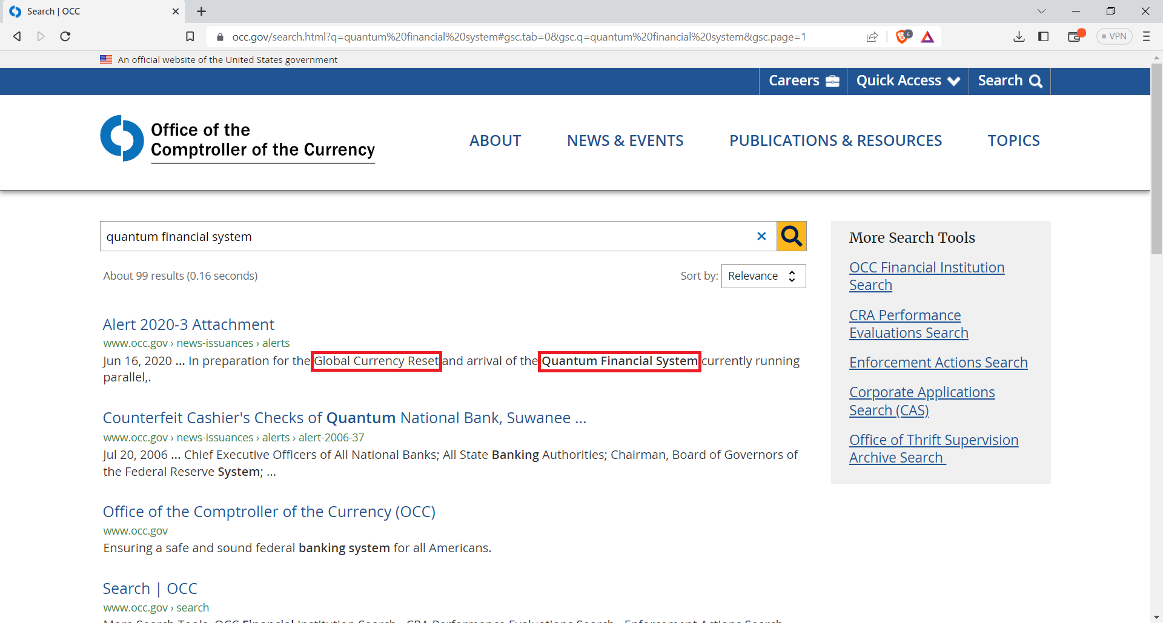
Task: Open Office of Thrift Supervision Archive Search
Action: [x=933, y=449]
